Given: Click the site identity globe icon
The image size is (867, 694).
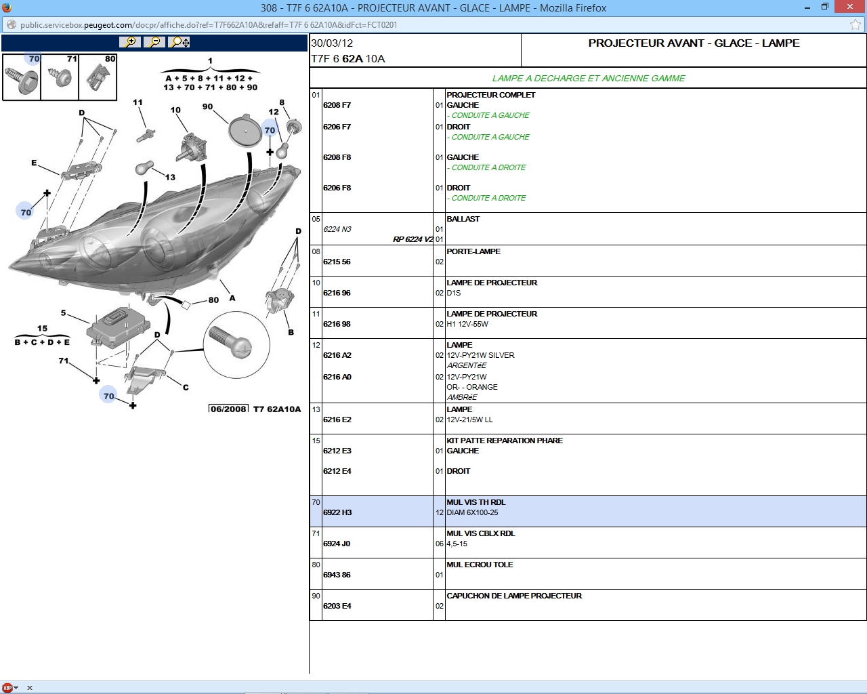Looking at the screenshot, I should [x=10, y=25].
